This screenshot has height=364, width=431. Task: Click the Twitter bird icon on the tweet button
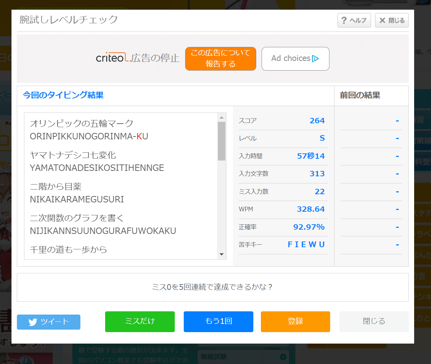pos(33,322)
